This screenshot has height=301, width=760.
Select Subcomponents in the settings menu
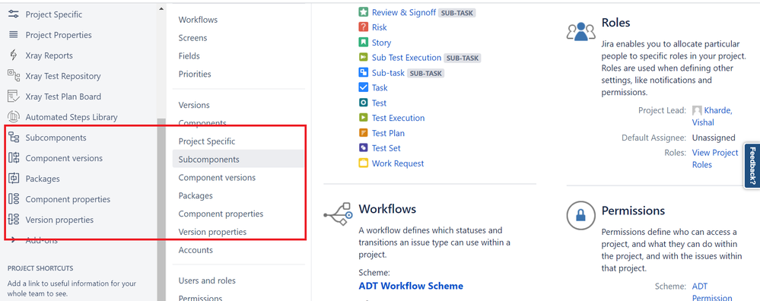coord(238,159)
